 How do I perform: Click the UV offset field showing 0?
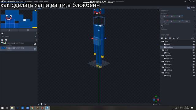pos(9,30)
